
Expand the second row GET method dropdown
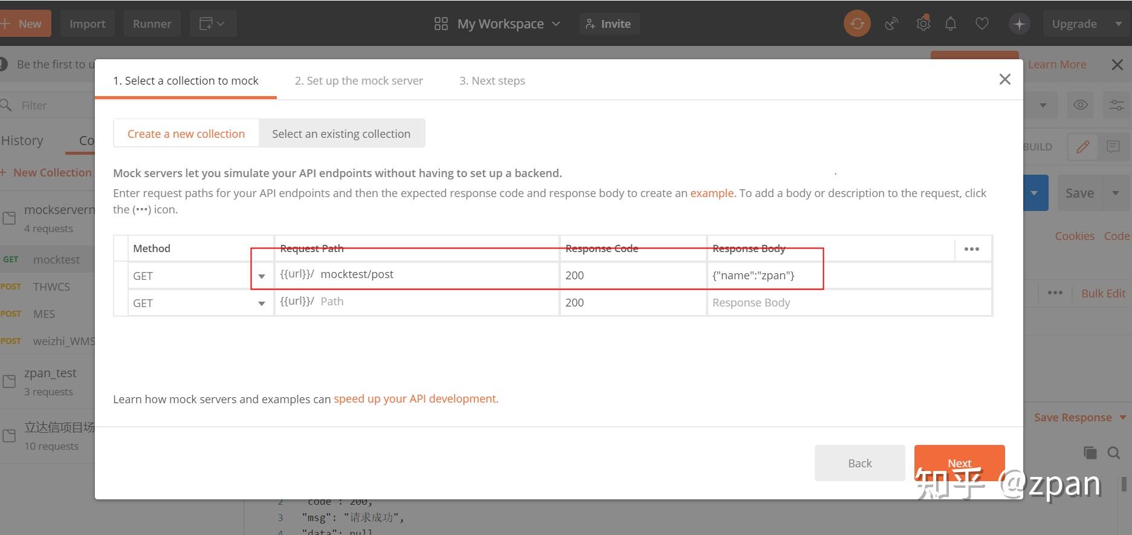pos(262,303)
